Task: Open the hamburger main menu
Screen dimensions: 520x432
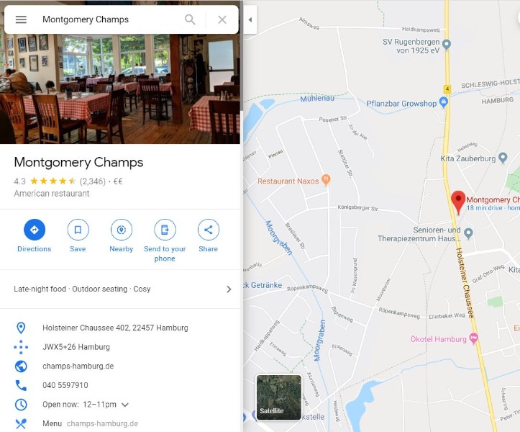Action: (21, 19)
